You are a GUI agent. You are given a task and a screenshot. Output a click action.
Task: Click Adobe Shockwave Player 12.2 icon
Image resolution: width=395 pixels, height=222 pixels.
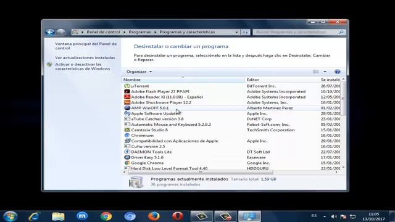pos(127,102)
